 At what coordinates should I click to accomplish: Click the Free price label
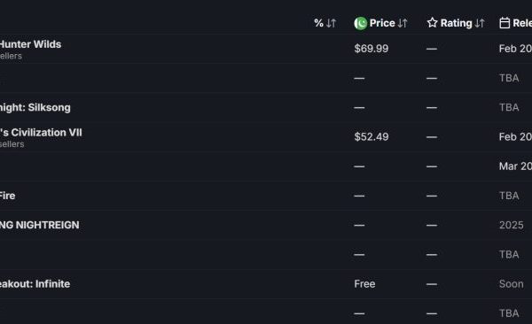[x=364, y=283]
